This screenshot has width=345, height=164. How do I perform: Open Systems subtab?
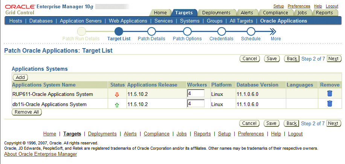point(190,21)
